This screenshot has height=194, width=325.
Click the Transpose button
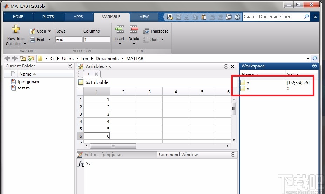[x=156, y=31]
